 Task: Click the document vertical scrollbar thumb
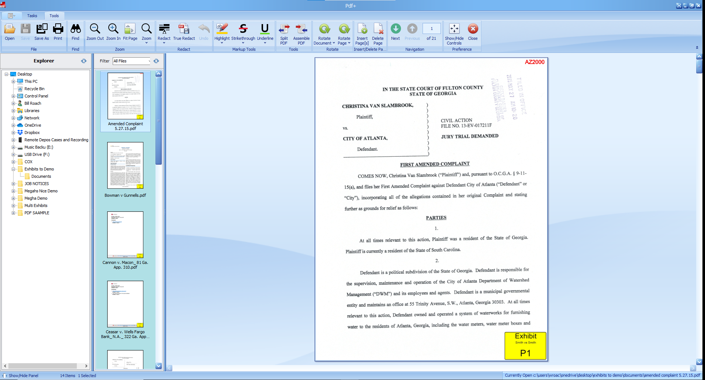[x=699, y=67]
